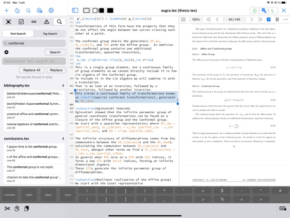This screenshot has height=218, width=290.
Task: Open result 'The conformal group is not explic'
Action: point(34,169)
